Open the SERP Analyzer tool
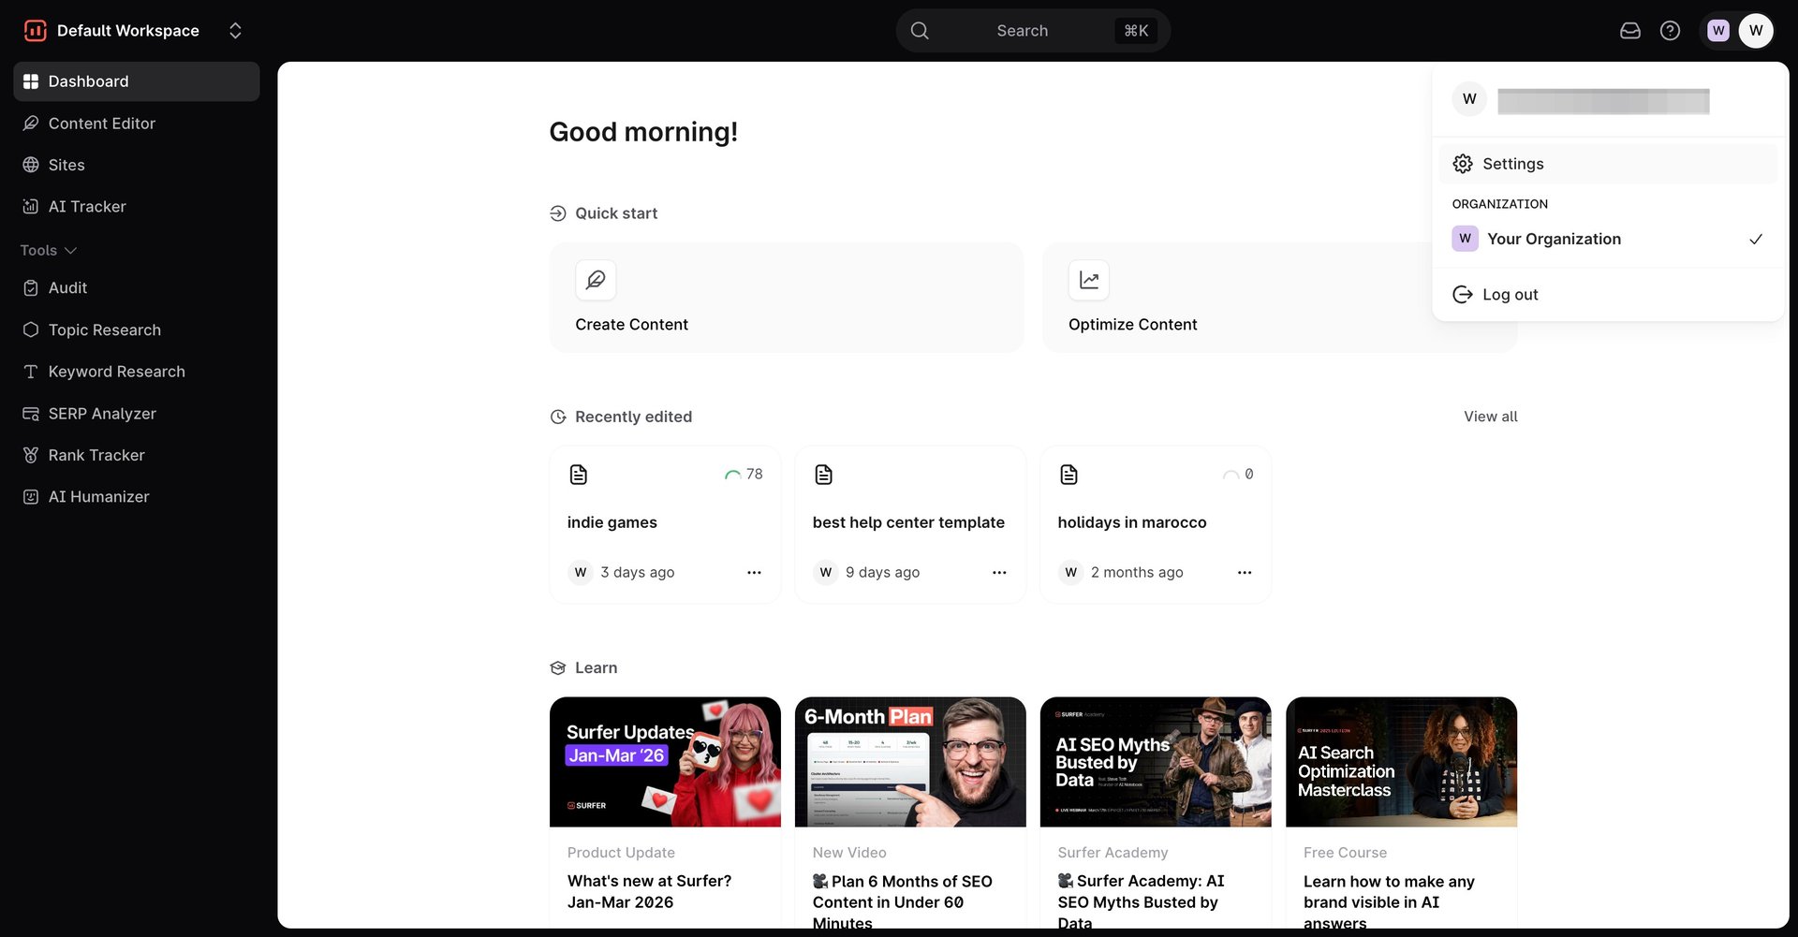Image resolution: width=1798 pixels, height=937 pixels. pyautogui.click(x=101, y=414)
